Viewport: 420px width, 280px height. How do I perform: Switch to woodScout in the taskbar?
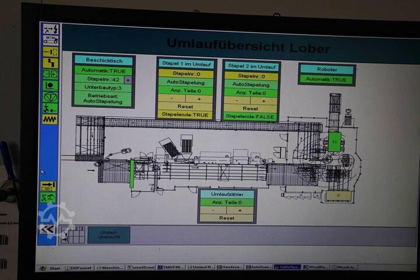(x=141, y=267)
